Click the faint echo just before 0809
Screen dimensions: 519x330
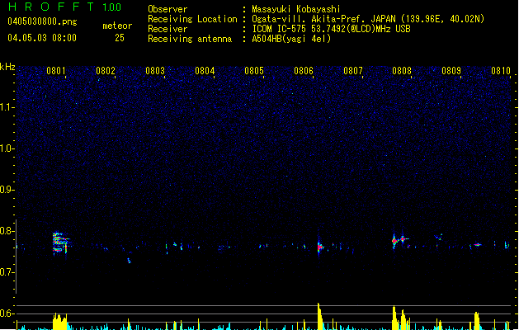[439, 237]
